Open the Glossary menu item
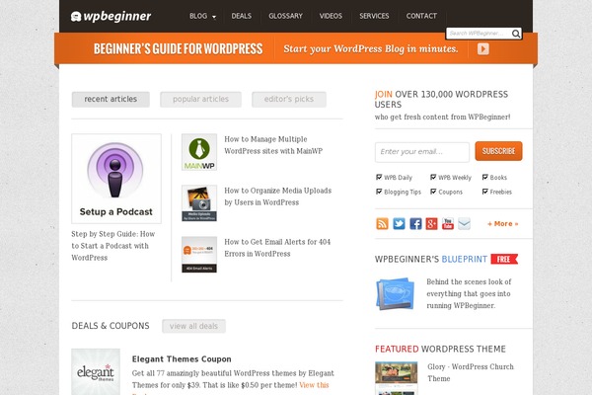Viewport: 592px width, 395px height. (285, 16)
